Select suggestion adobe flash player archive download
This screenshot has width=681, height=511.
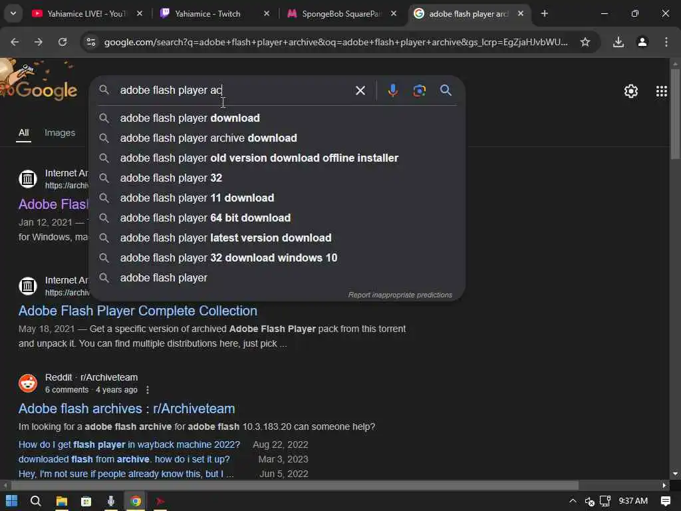click(277, 138)
